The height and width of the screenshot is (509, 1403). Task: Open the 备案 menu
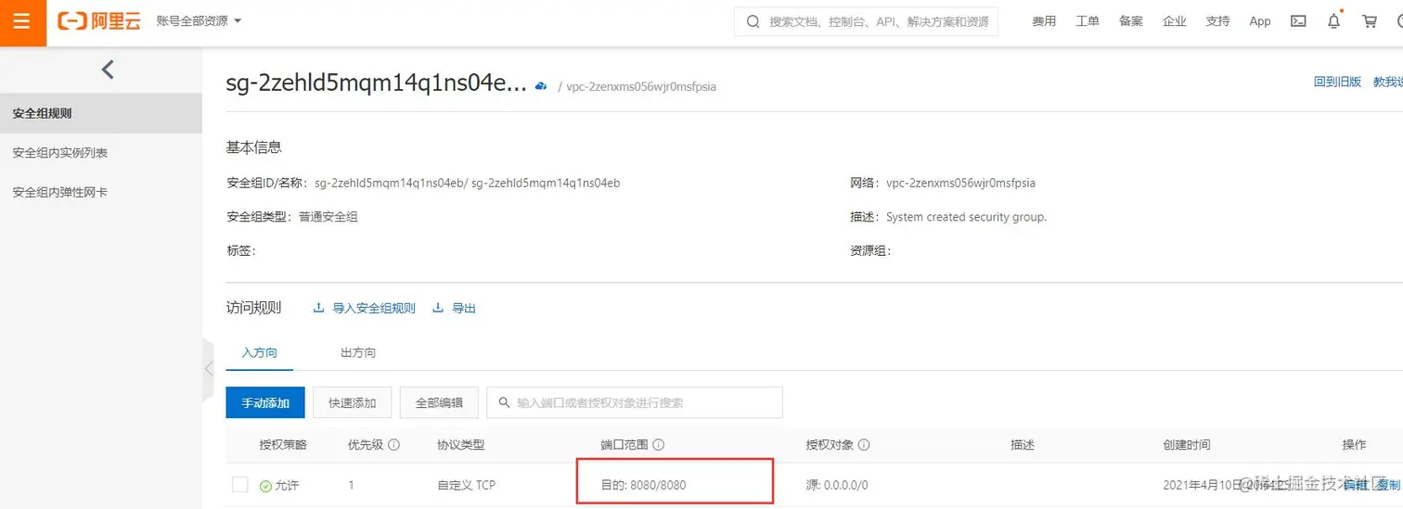[x=1131, y=21]
